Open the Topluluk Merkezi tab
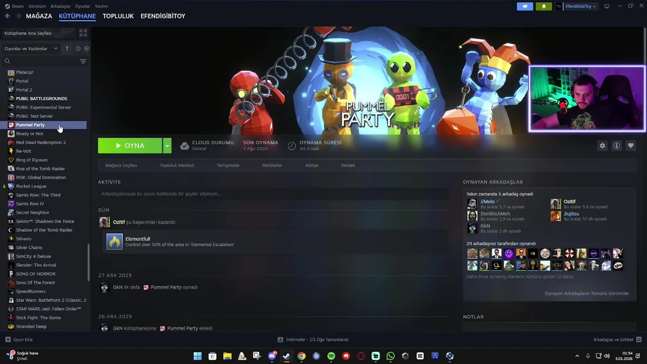Screen dimensions: 647x364 point(177,165)
